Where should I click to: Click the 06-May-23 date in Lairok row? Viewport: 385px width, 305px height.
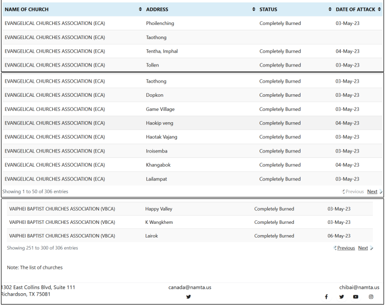(x=339, y=236)
